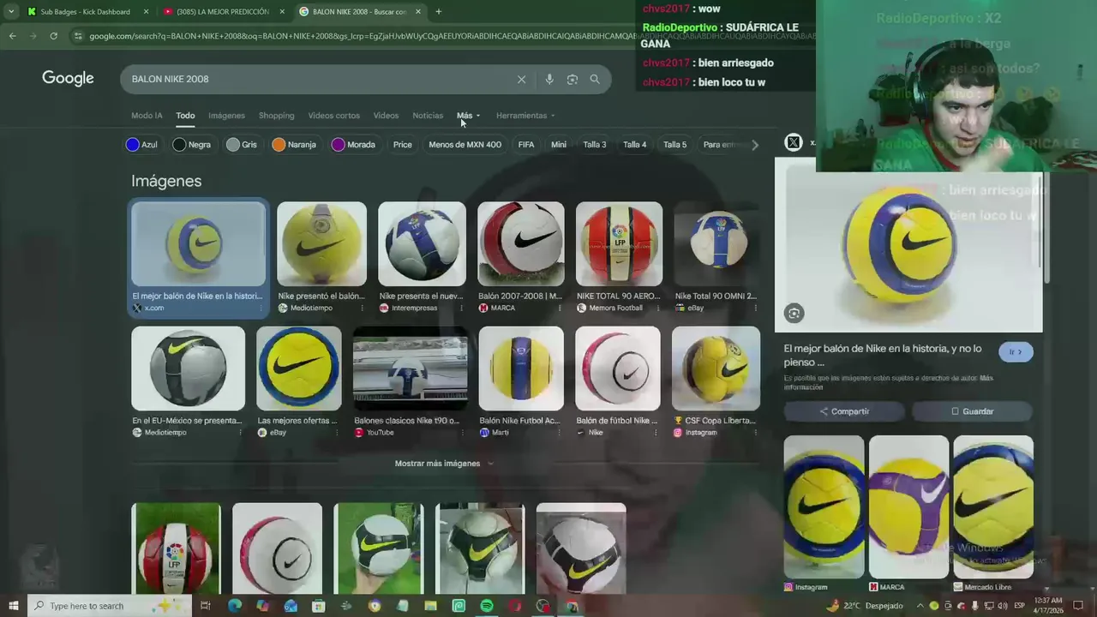Open related MARCA purple ball thumbnail

click(x=908, y=506)
